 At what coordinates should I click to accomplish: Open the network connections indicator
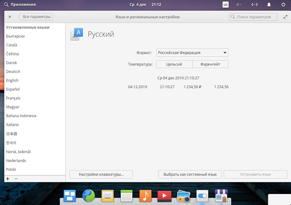point(254,5)
